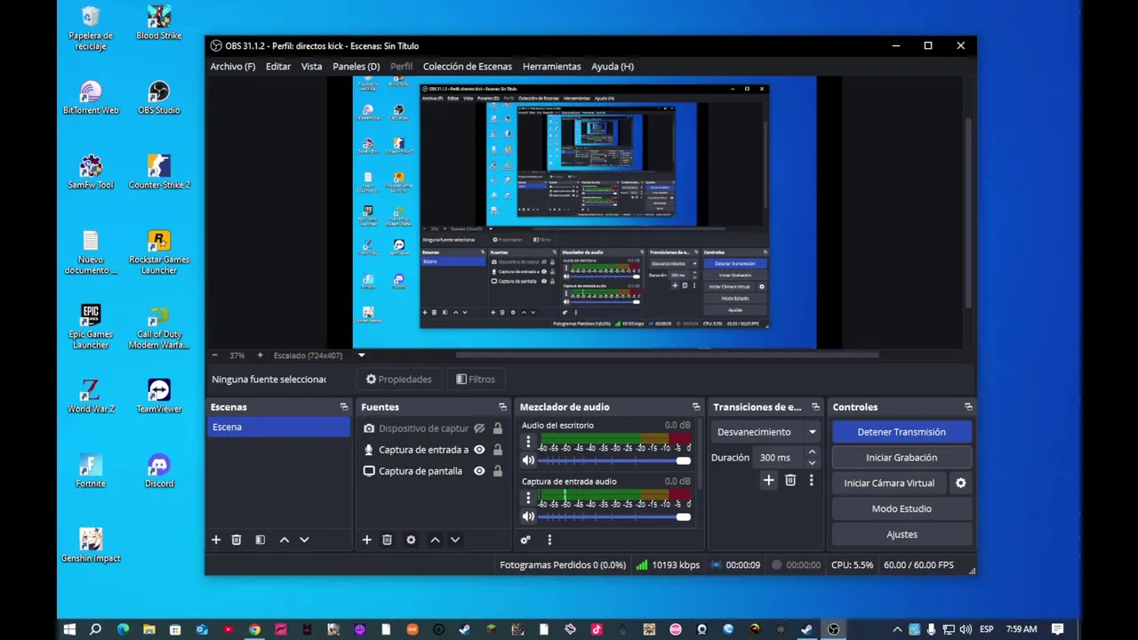Open Filtros for the source
Image resolution: width=1138 pixels, height=640 pixels.
(476, 380)
